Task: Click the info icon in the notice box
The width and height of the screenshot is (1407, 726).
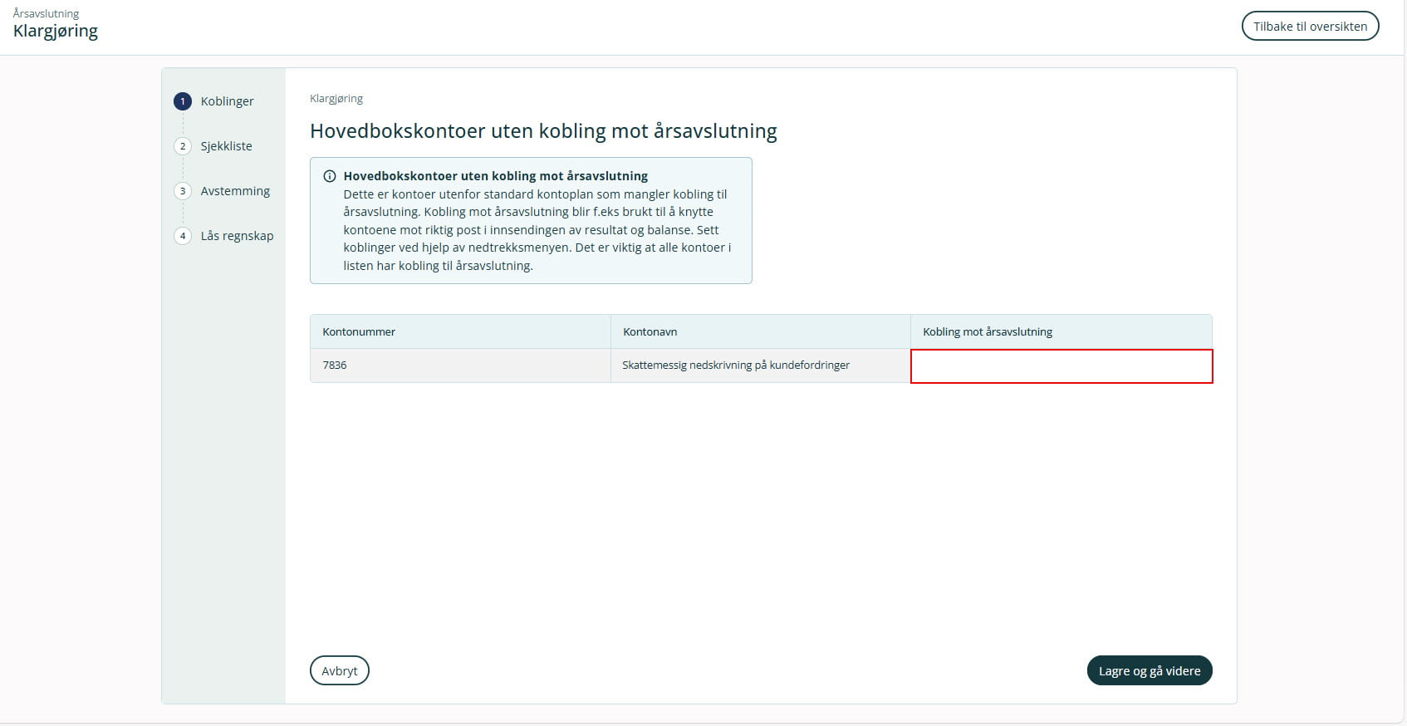Action: (x=330, y=176)
